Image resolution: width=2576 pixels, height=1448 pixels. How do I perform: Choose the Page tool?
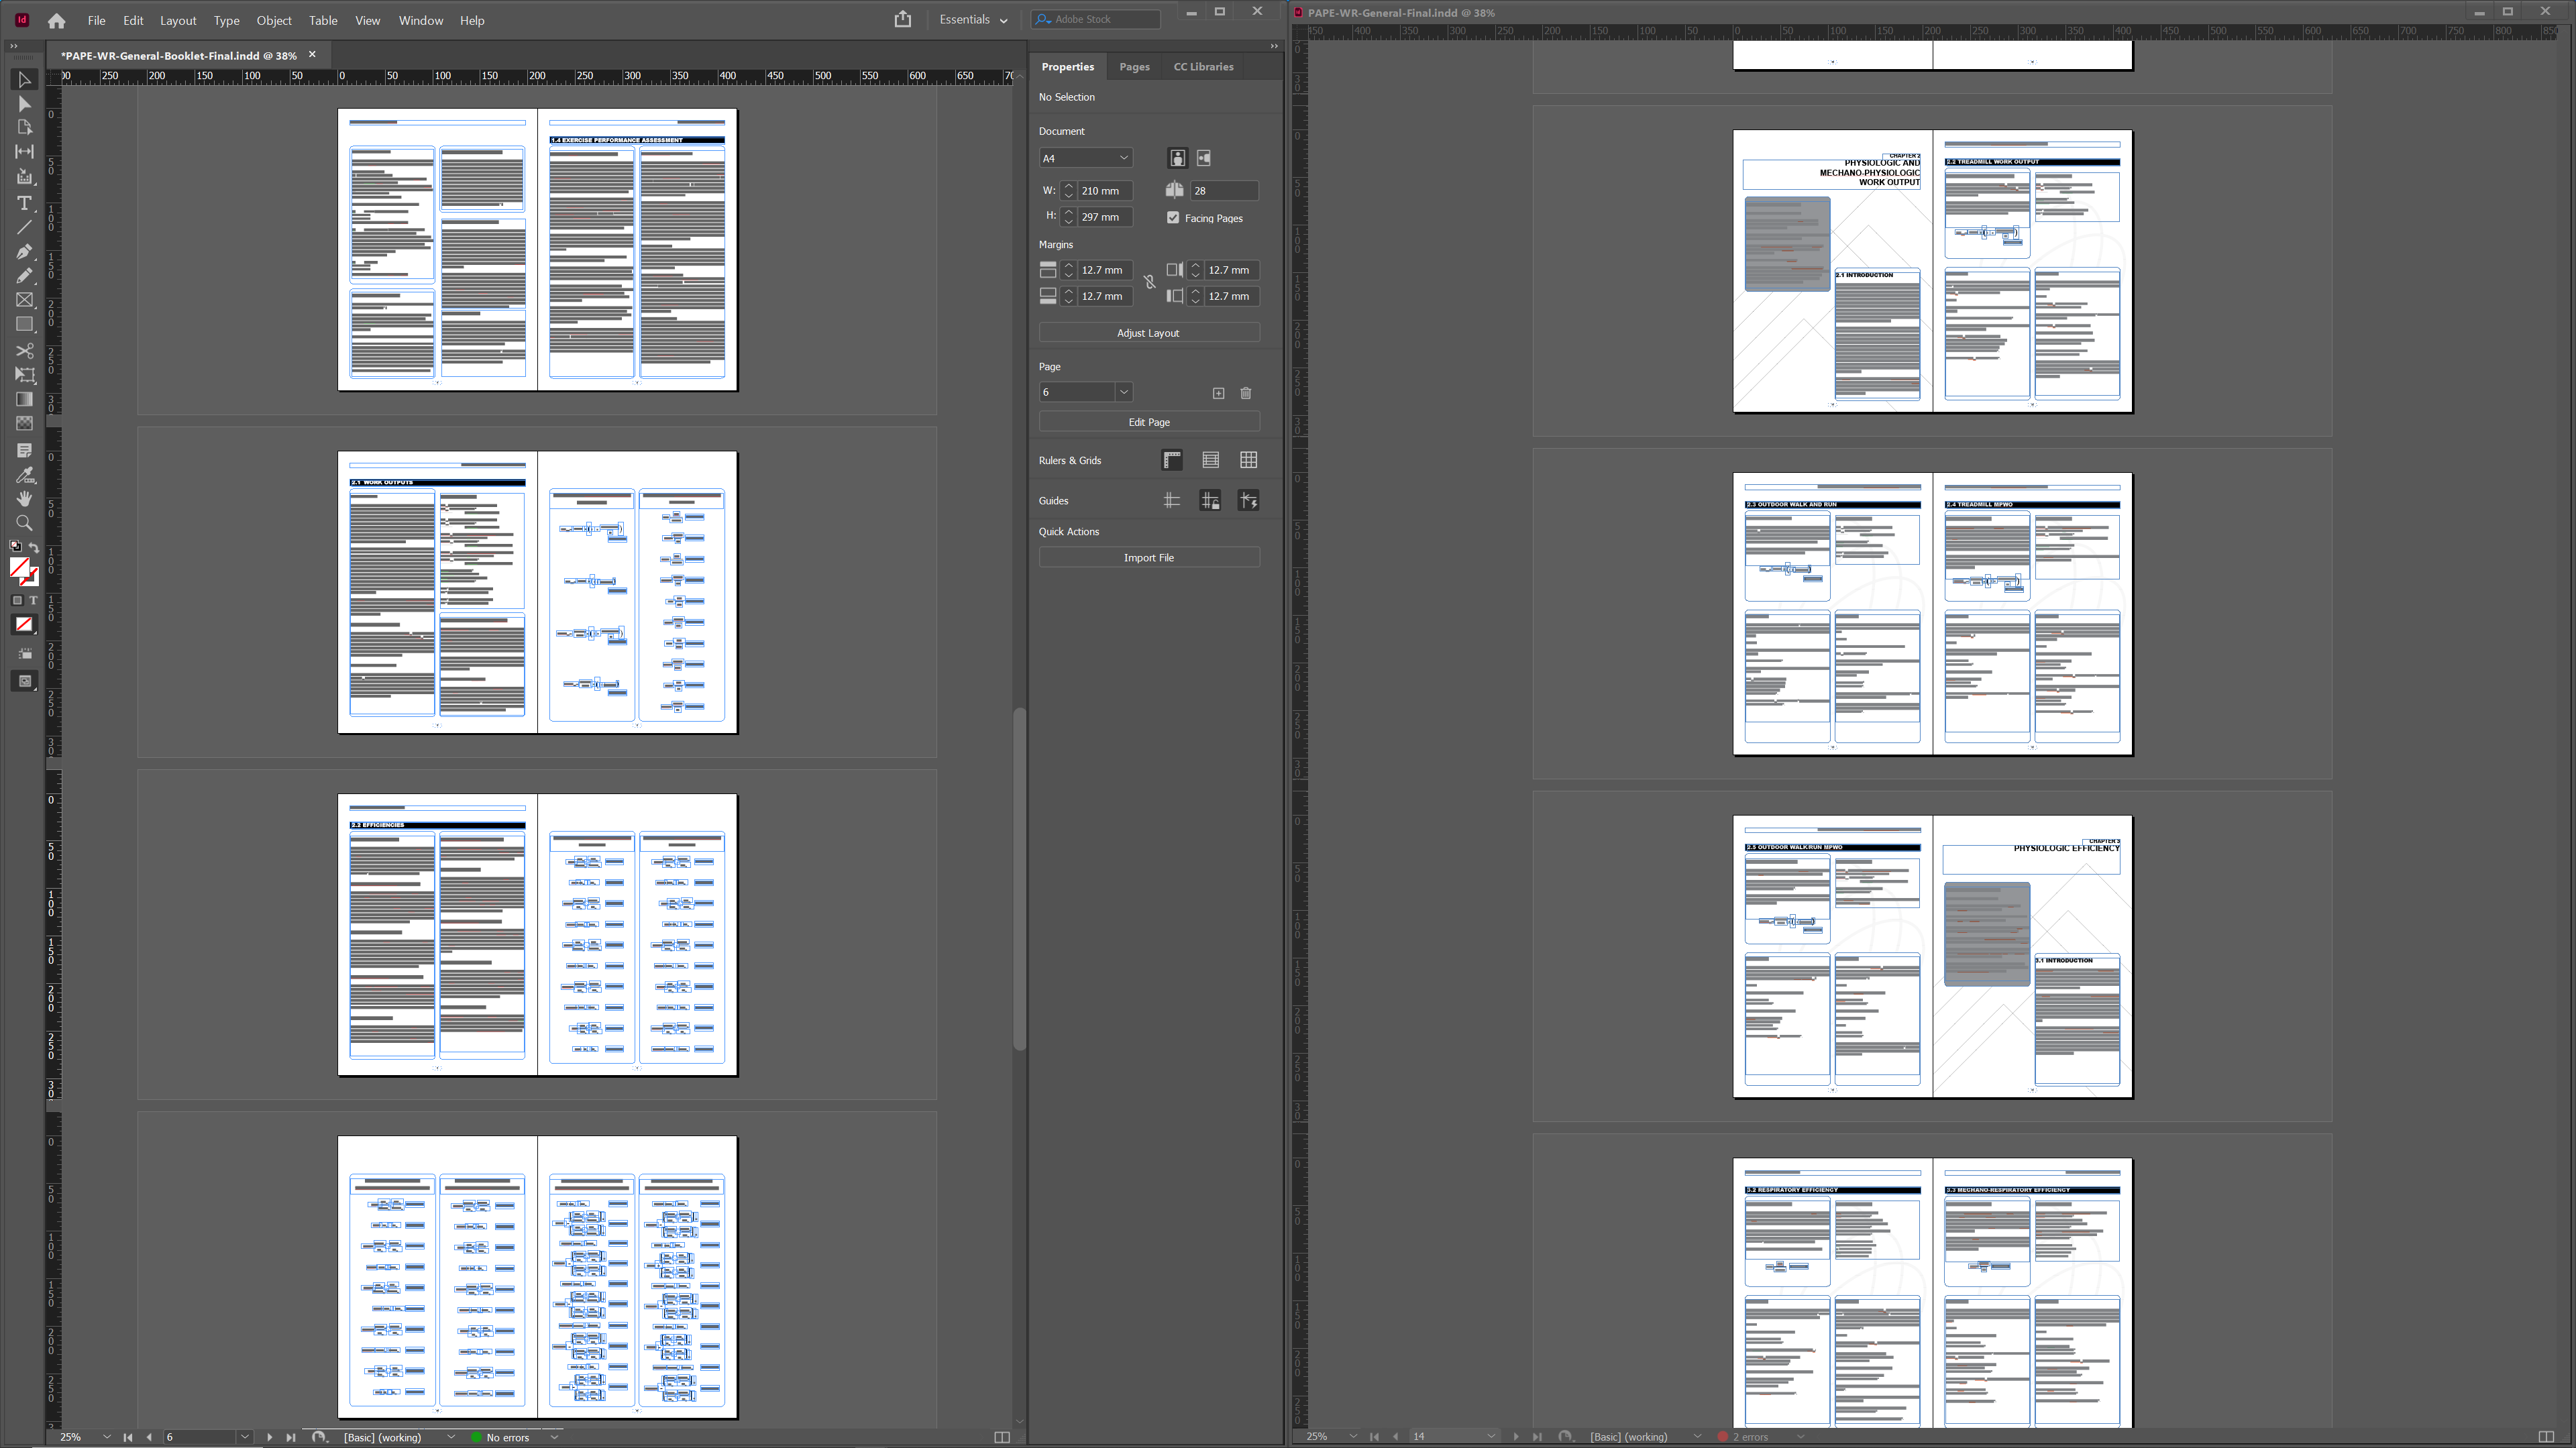tap(24, 128)
